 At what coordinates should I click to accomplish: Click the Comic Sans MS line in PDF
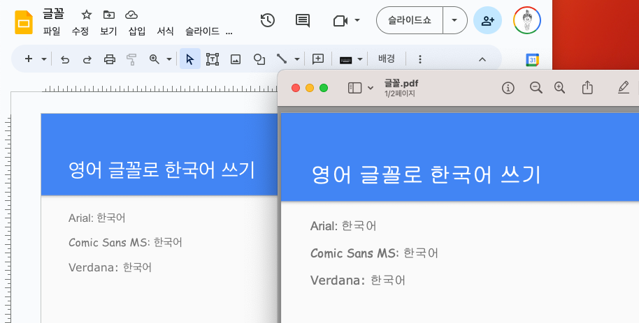(374, 253)
